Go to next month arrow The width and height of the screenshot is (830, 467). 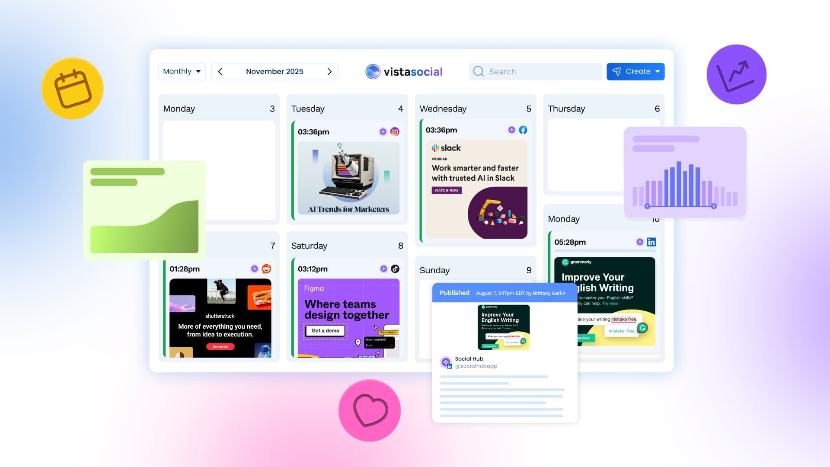pyautogui.click(x=330, y=71)
